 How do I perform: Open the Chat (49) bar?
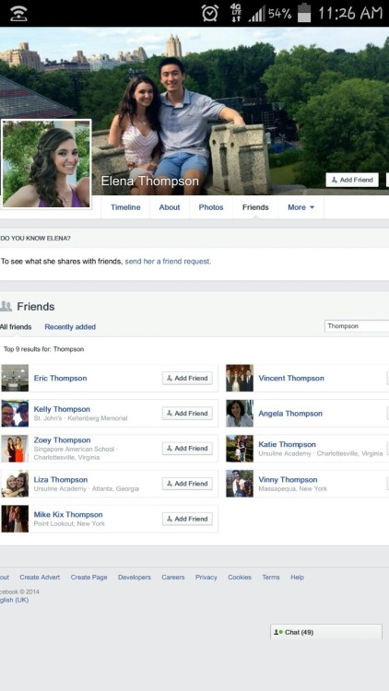pos(326,632)
